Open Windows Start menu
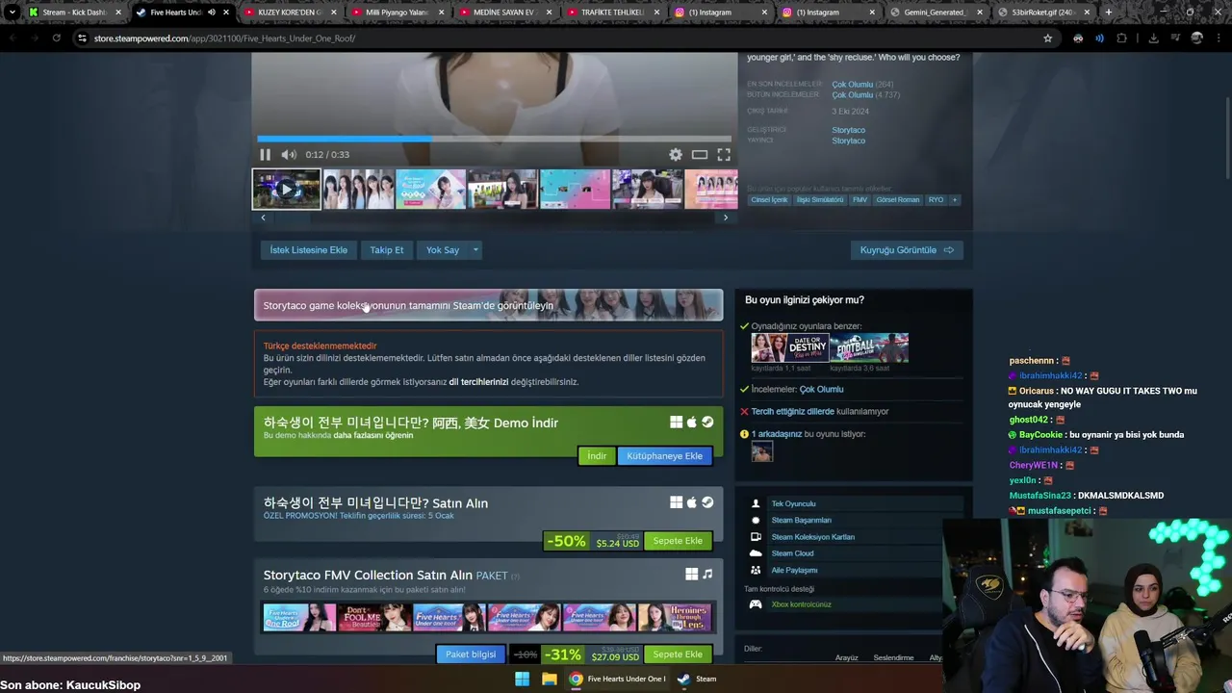 [x=522, y=679]
